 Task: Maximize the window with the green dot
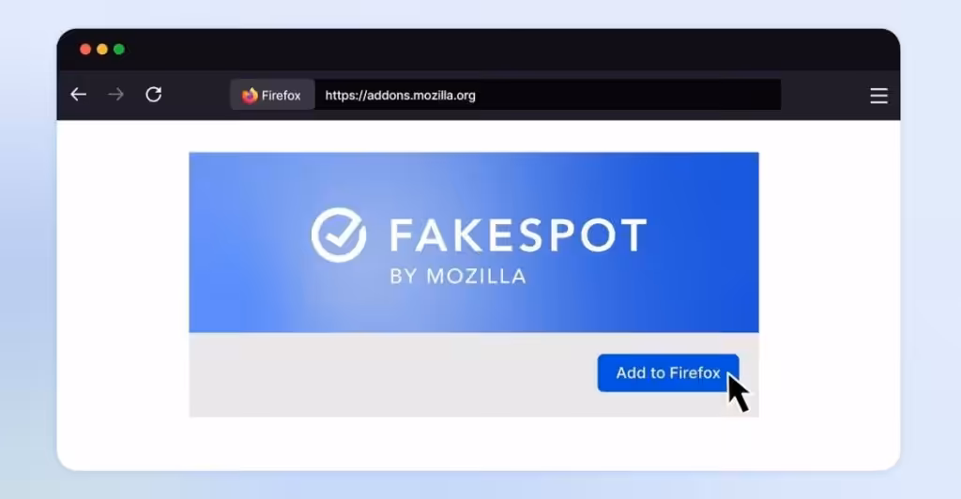pos(119,50)
